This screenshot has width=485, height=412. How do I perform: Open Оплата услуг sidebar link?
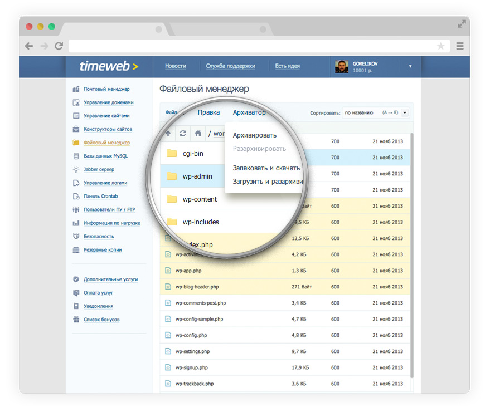pyautogui.click(x=98, y=292)
